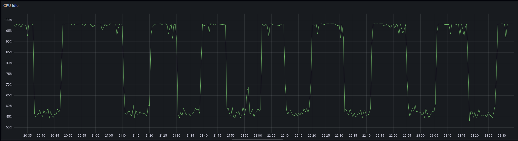This screenshot has width=518, height=141.
Task: Click the 100% y-axis label
Action: pyautogui.click(x=8, y=20)
